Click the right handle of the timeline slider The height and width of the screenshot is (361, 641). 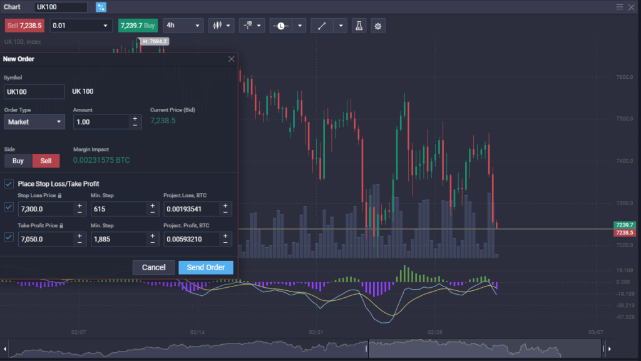pos(603,348)
